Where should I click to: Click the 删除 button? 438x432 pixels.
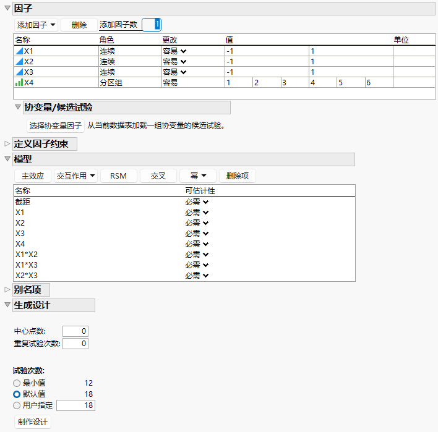79,25
